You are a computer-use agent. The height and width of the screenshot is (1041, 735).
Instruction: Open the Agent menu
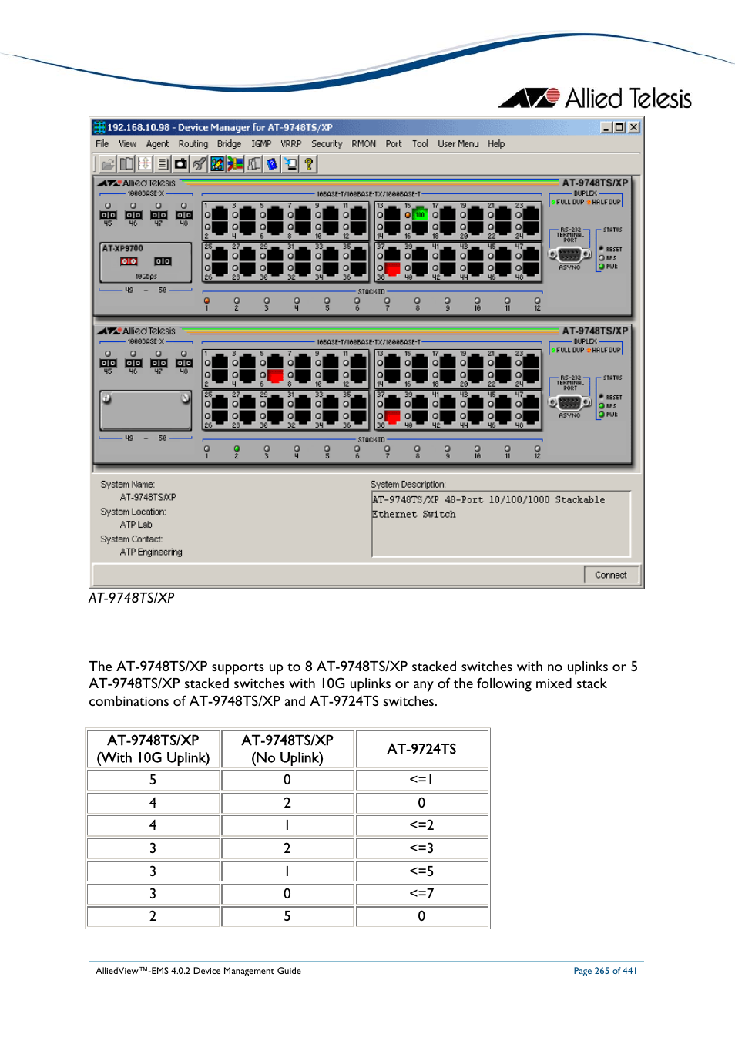coord(157,144)
